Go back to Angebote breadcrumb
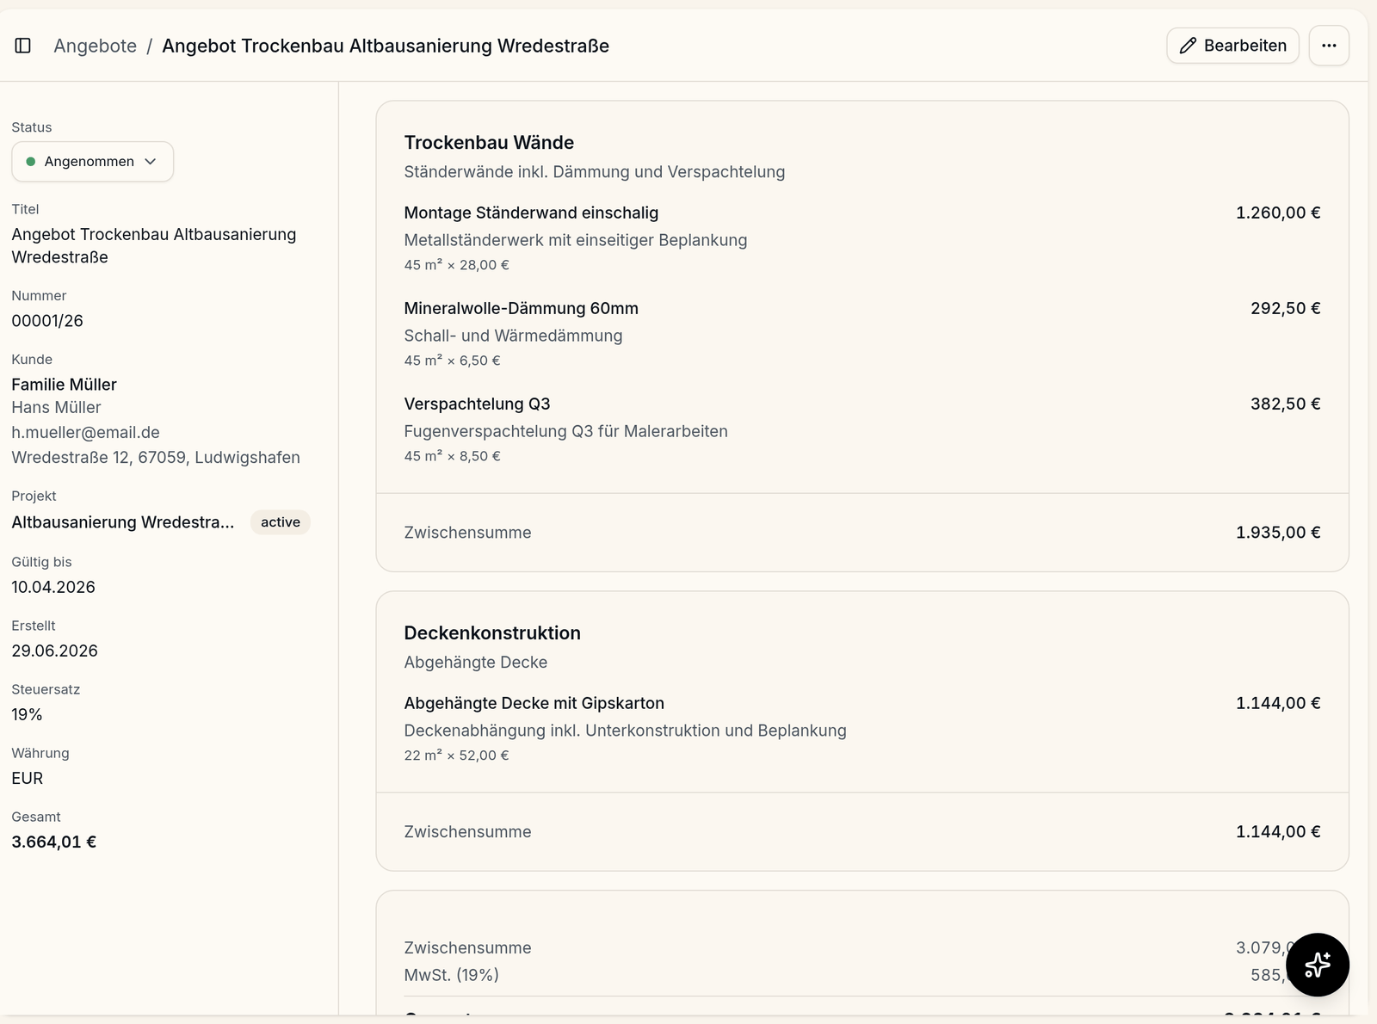1377x1024 pixels. (96, 46)
